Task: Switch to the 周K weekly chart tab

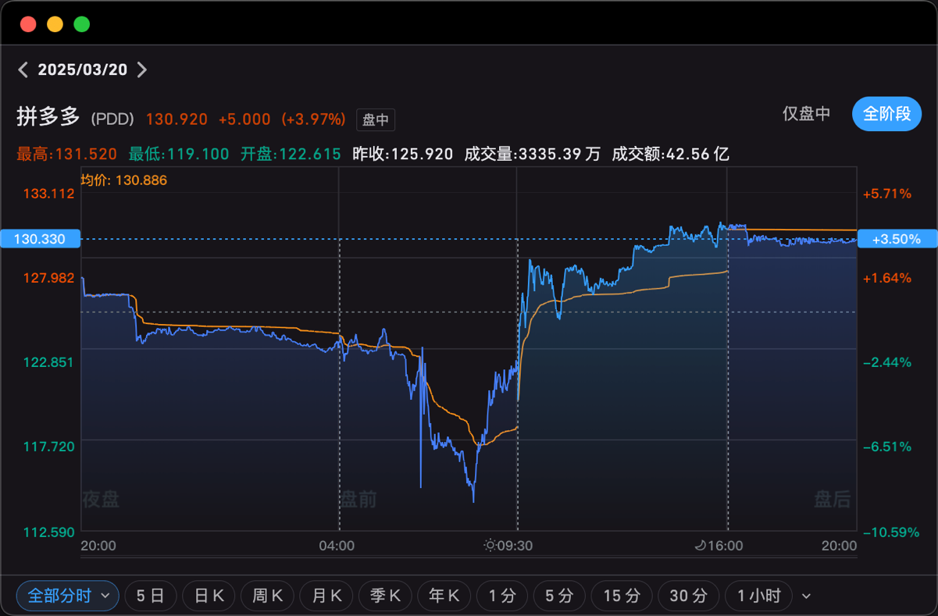Action: pos(267,596)
